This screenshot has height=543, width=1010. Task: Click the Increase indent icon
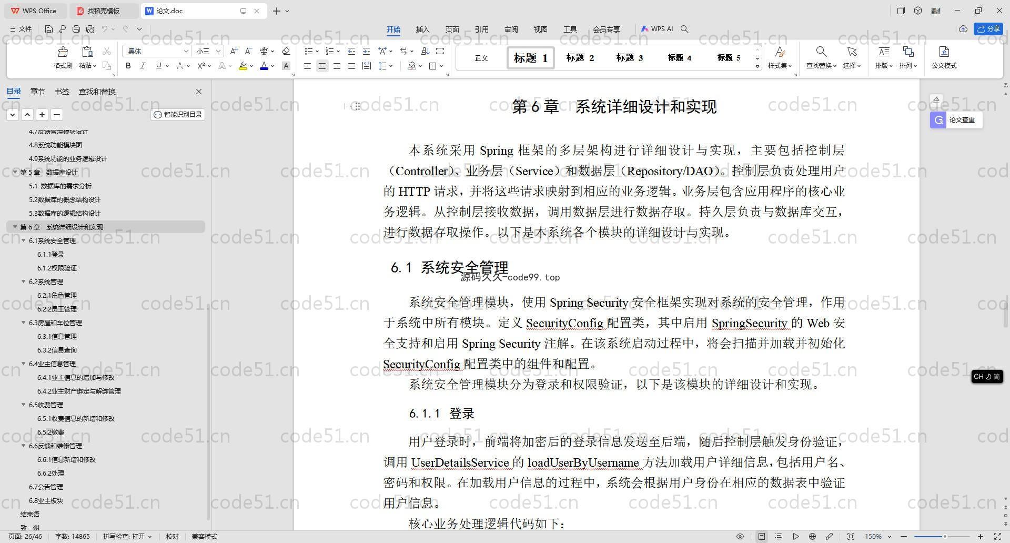pos(366,51)
